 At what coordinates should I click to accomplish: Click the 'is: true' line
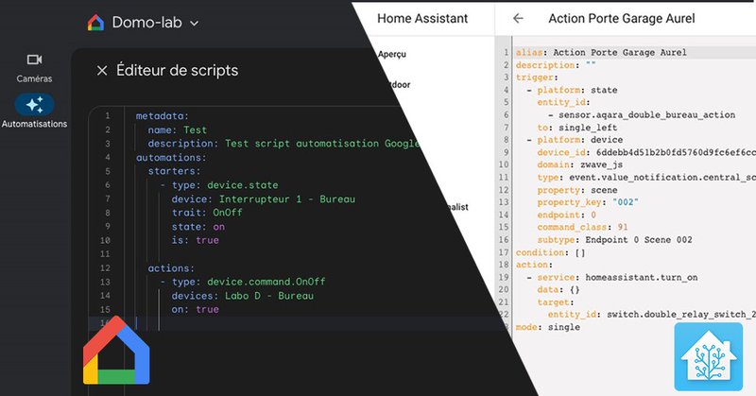[x=196, y=240]
